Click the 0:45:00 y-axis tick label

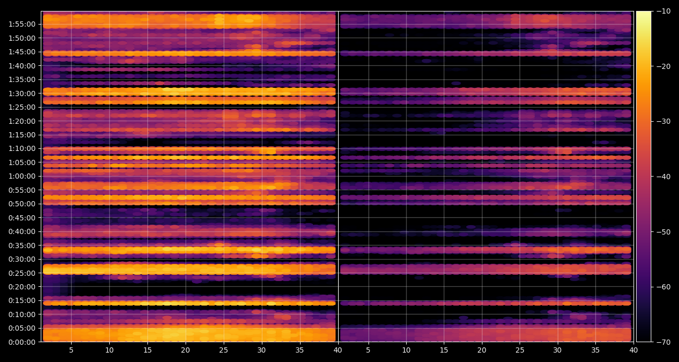(x=23, y=218)
